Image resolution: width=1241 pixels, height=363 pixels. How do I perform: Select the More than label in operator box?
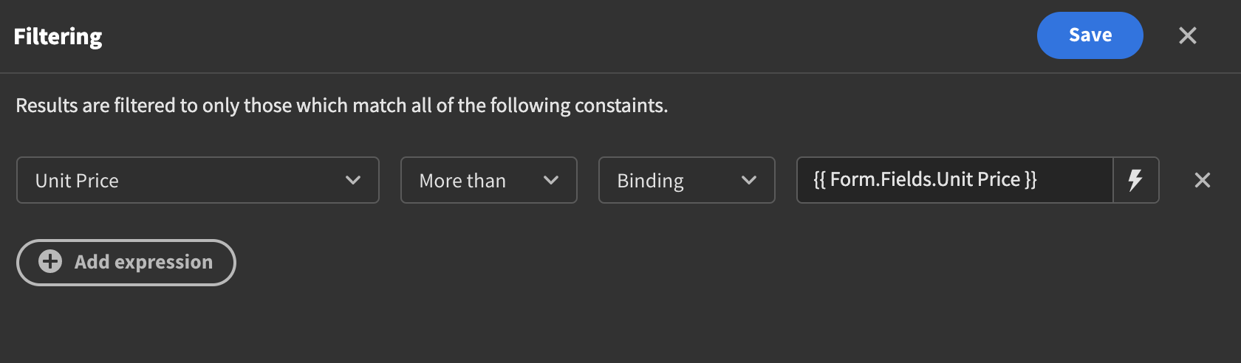coord(462,181)
